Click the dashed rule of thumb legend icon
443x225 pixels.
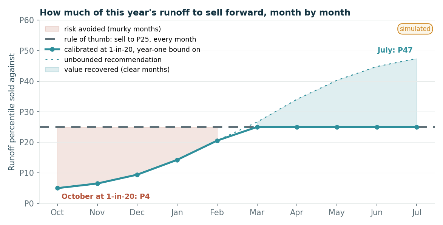coord(52,39)
